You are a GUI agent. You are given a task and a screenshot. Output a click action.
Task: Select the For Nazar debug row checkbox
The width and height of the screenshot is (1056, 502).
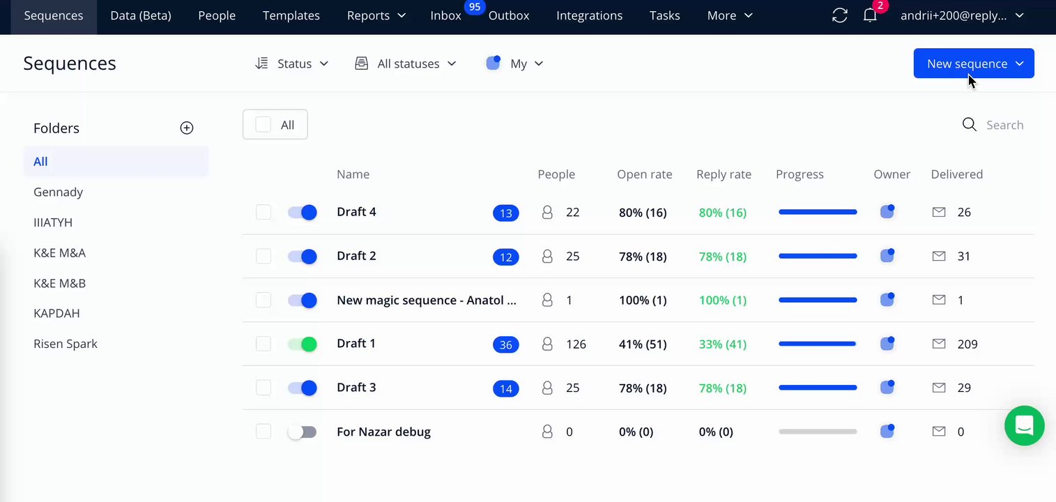(x=263, y=432)
